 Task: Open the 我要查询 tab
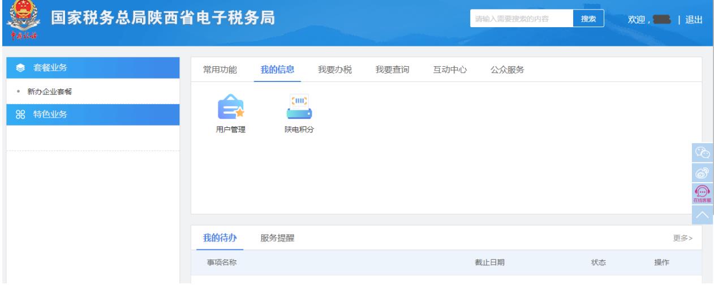click(x=393, y=70)
